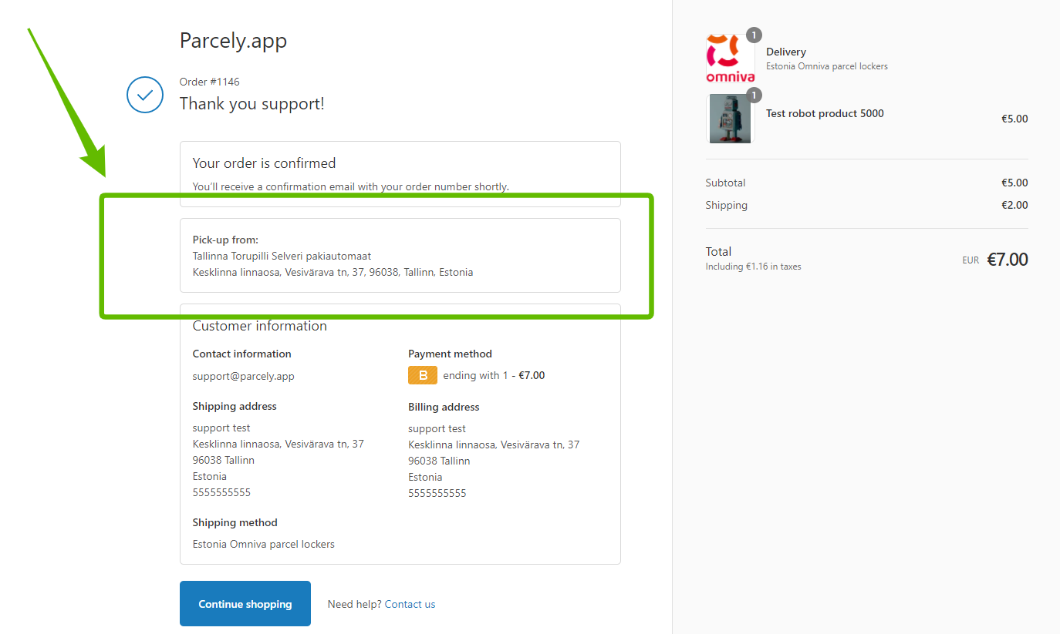1060x634 pixels.
Task: Click 'Tallinna Torupilli Selveri pakiautomaat' text
Action: (x=282, y=256)
